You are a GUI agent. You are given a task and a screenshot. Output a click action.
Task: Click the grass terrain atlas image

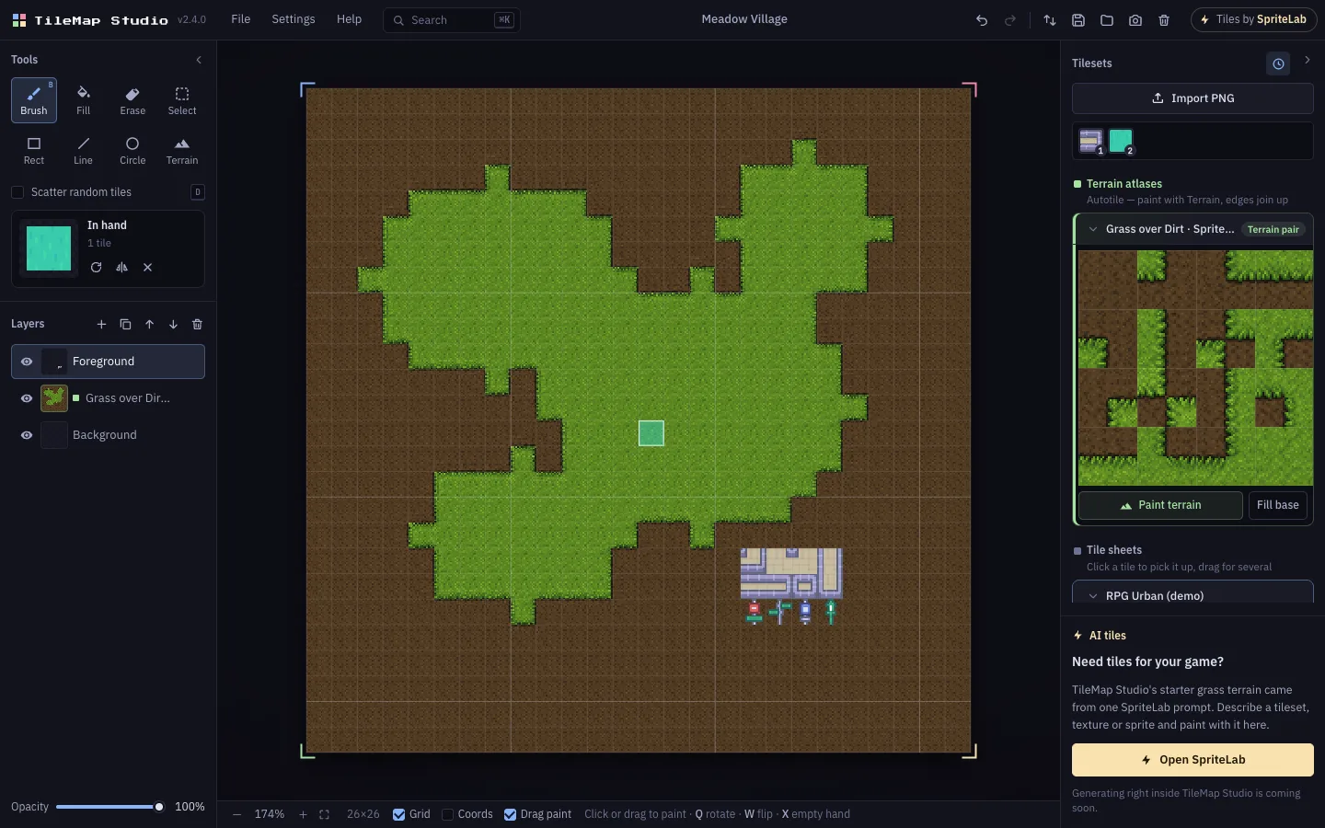pyautogui.click(x=1195, y=368)
